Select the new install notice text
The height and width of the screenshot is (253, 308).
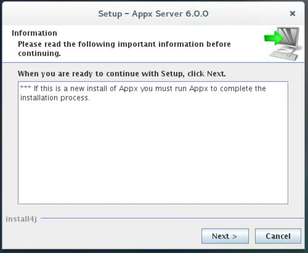(143, 93)
